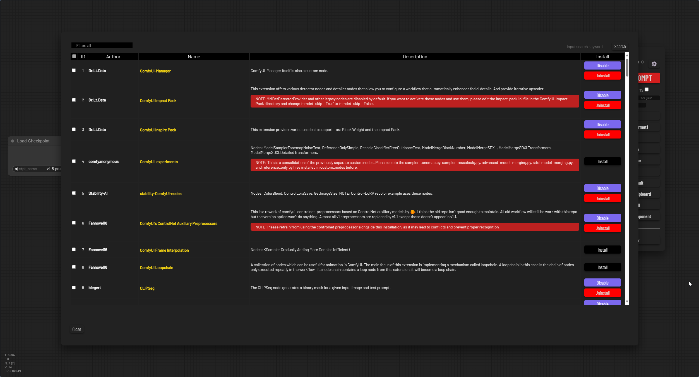
Task: Check the ComfyUI_experiments row checkbox
Action: [x=74, y=161]
